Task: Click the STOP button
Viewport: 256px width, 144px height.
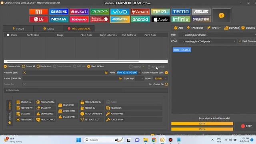Action: pyautogui.click(x=247, y=126)
